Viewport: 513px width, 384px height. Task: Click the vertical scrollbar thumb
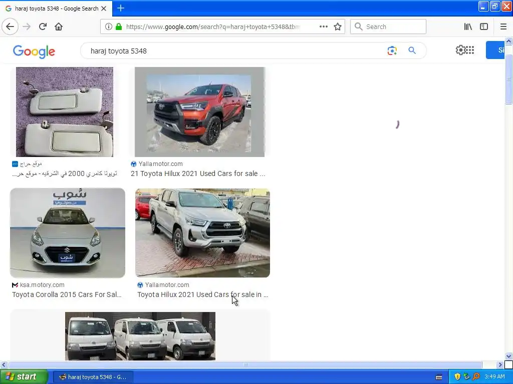click(508, 78)
